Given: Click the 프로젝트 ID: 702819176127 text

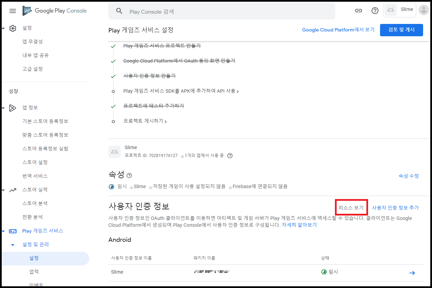Looking at the screenshot, I should (x=151, y=156).
